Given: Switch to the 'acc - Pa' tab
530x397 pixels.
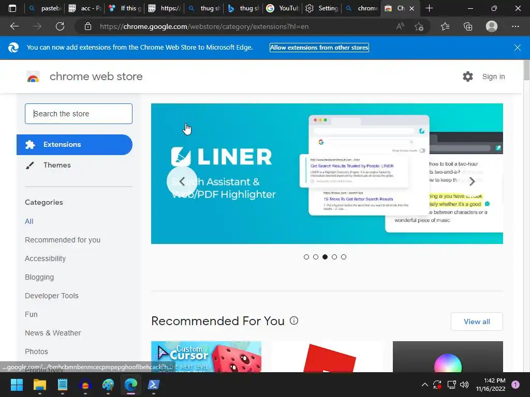Looking at the screenshot, I should click(x=84, y=8).
